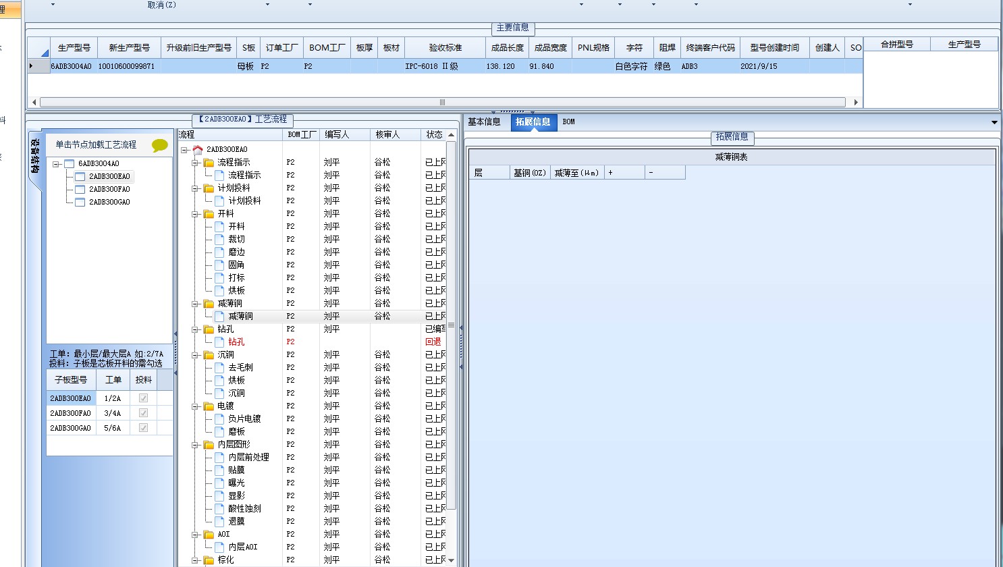Collapse the 电镀 process group

(196, 406)
